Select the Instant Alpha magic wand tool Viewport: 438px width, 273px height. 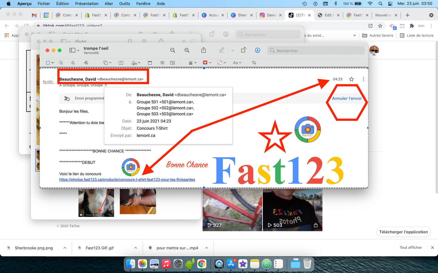61,63
